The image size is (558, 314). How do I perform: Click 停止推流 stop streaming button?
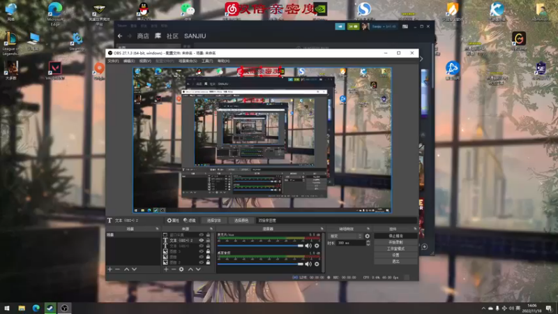point(395,236)
